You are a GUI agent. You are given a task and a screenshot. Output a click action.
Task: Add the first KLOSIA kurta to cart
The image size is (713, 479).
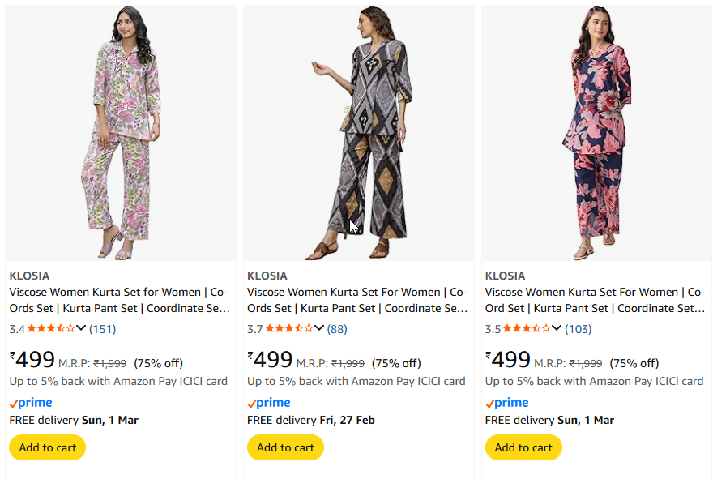coord(47,447)
